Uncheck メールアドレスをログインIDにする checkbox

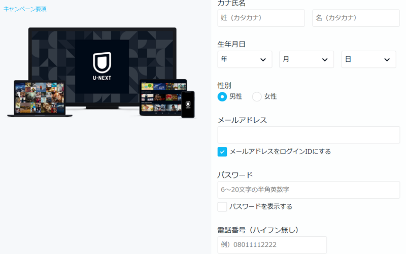(x=222, y=152)
